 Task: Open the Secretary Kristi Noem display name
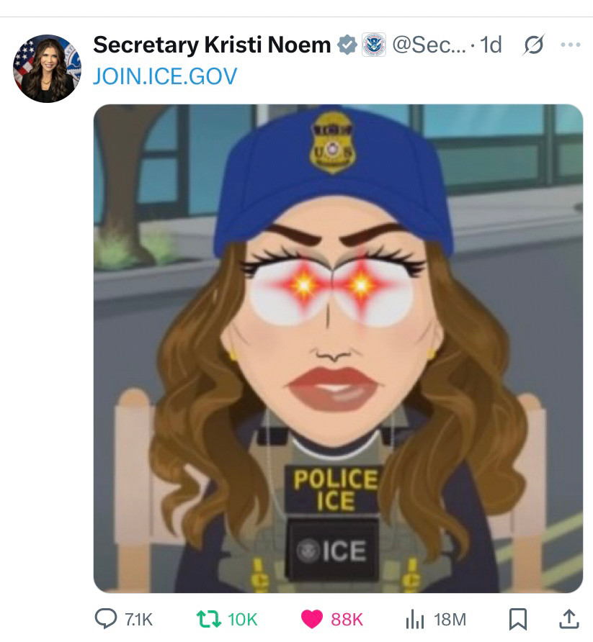pos(212,45)
